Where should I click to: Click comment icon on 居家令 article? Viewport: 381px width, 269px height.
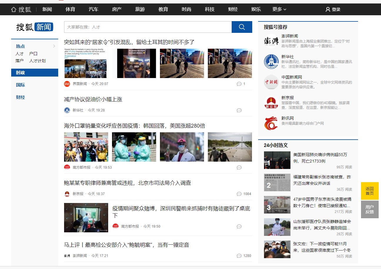click(239, 84)
